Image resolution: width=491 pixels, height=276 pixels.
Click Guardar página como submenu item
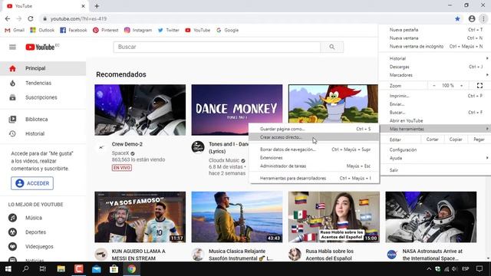[314, 129]
